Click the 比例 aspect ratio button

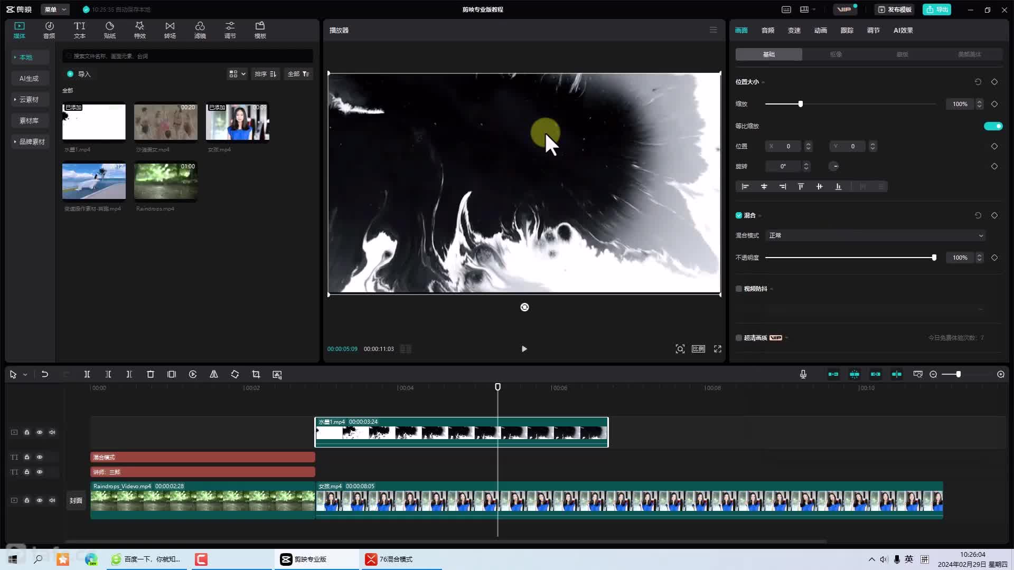pyautogui.click(x=698, y=349)
